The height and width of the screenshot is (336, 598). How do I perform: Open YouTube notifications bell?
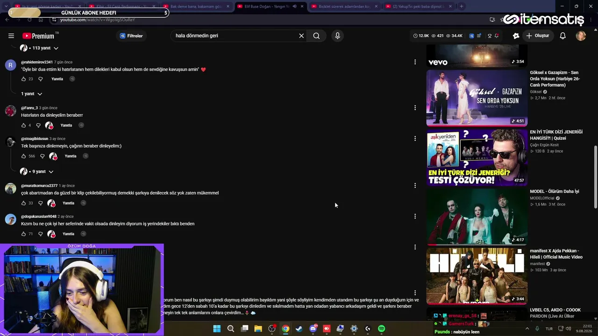tap(563, 36)
